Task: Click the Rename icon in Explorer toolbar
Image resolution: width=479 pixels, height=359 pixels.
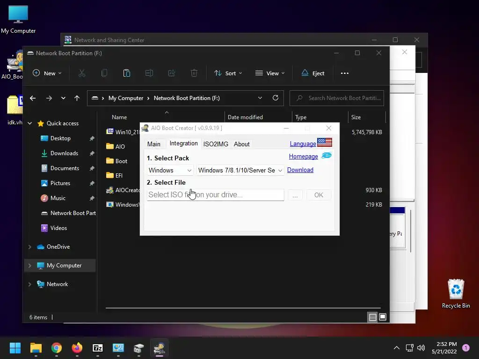Action: tap(149, 73)
